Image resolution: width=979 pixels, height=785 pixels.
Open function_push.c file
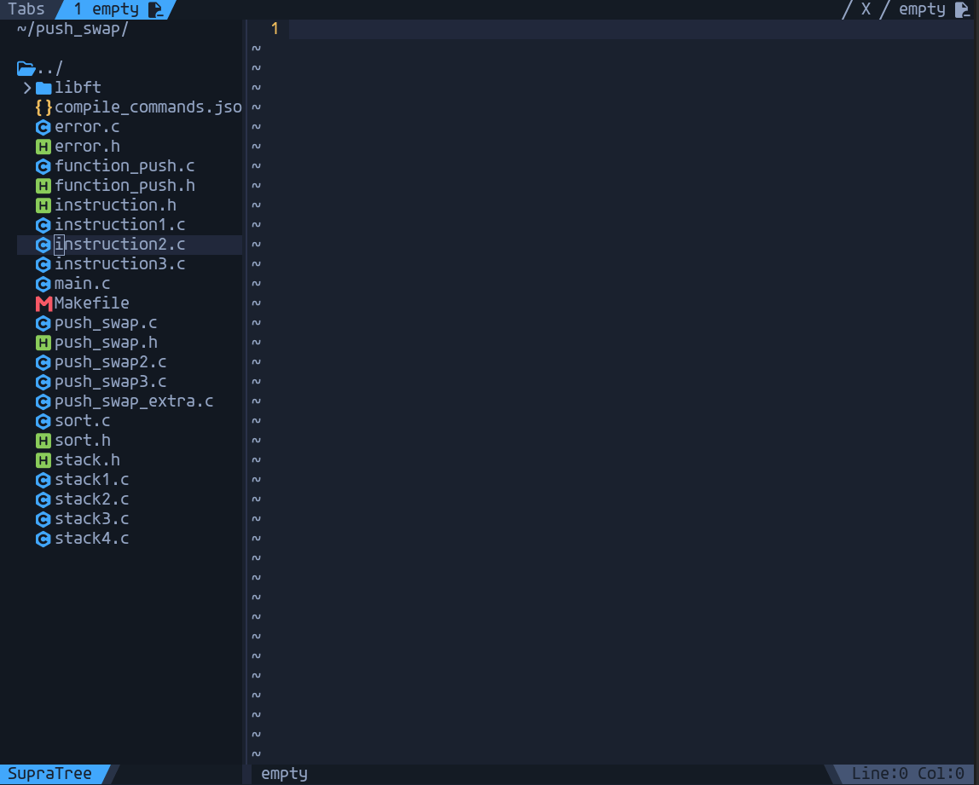[125, 166]
